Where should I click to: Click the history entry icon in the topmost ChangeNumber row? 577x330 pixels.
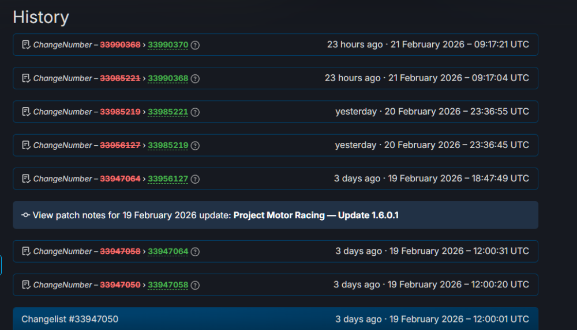26,45
